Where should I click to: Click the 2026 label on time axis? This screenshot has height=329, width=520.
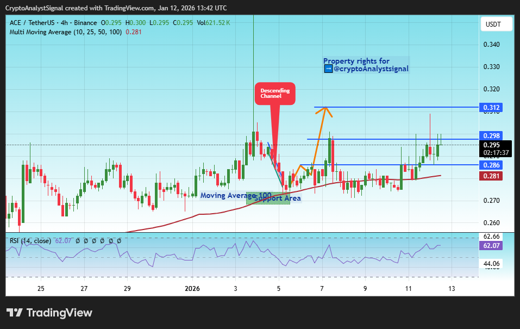(192, 289)
